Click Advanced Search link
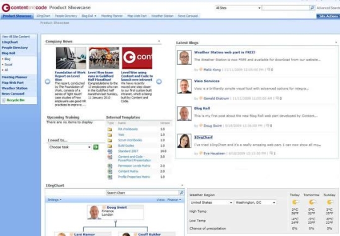 [x=328, y=8]
